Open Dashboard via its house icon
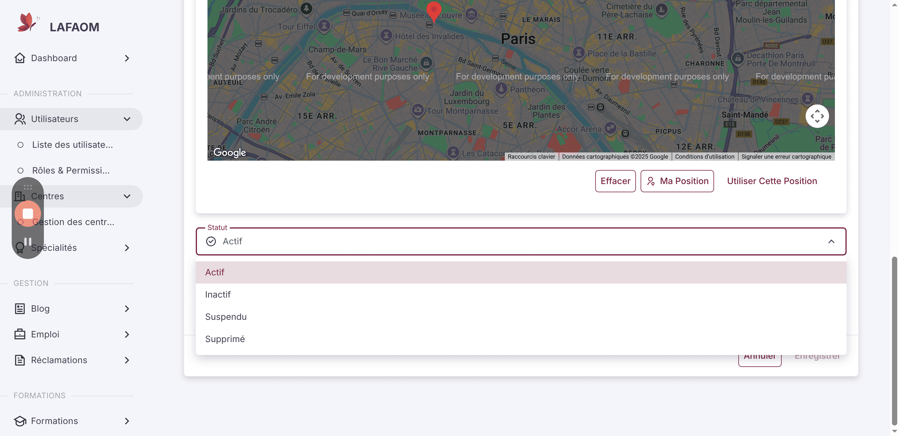This screenshot has height=436, width=899. pyautogui.click(x=20, y=58)
